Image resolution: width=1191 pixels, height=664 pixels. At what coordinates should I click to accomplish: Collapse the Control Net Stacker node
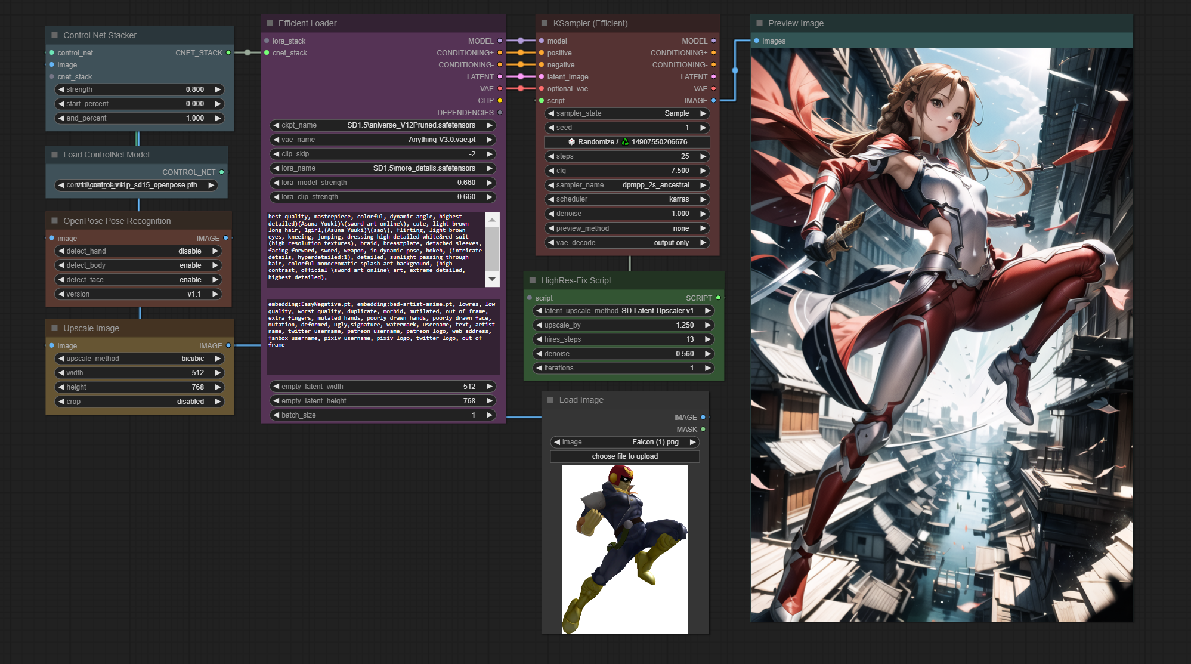[x=55, y=35]
